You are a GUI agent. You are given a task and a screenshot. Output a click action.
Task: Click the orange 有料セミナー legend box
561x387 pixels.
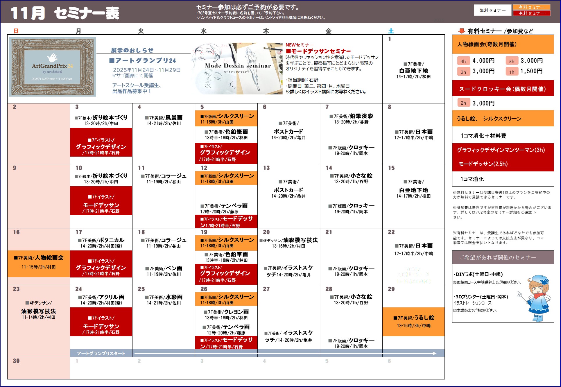point(531,7)
